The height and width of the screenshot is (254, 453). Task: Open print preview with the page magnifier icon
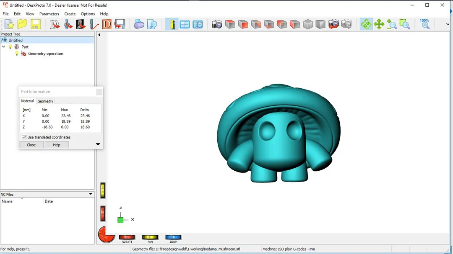tap(152, 25)
